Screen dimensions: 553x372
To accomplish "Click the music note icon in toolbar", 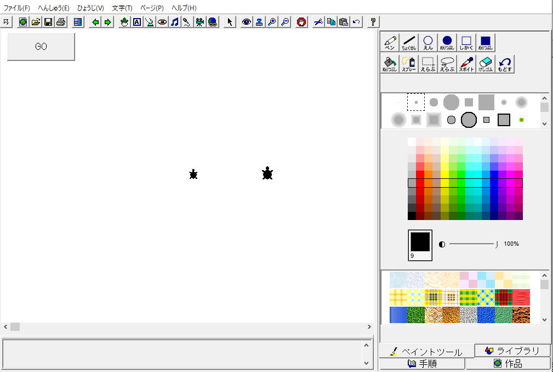I will click(x=174, y=22).
